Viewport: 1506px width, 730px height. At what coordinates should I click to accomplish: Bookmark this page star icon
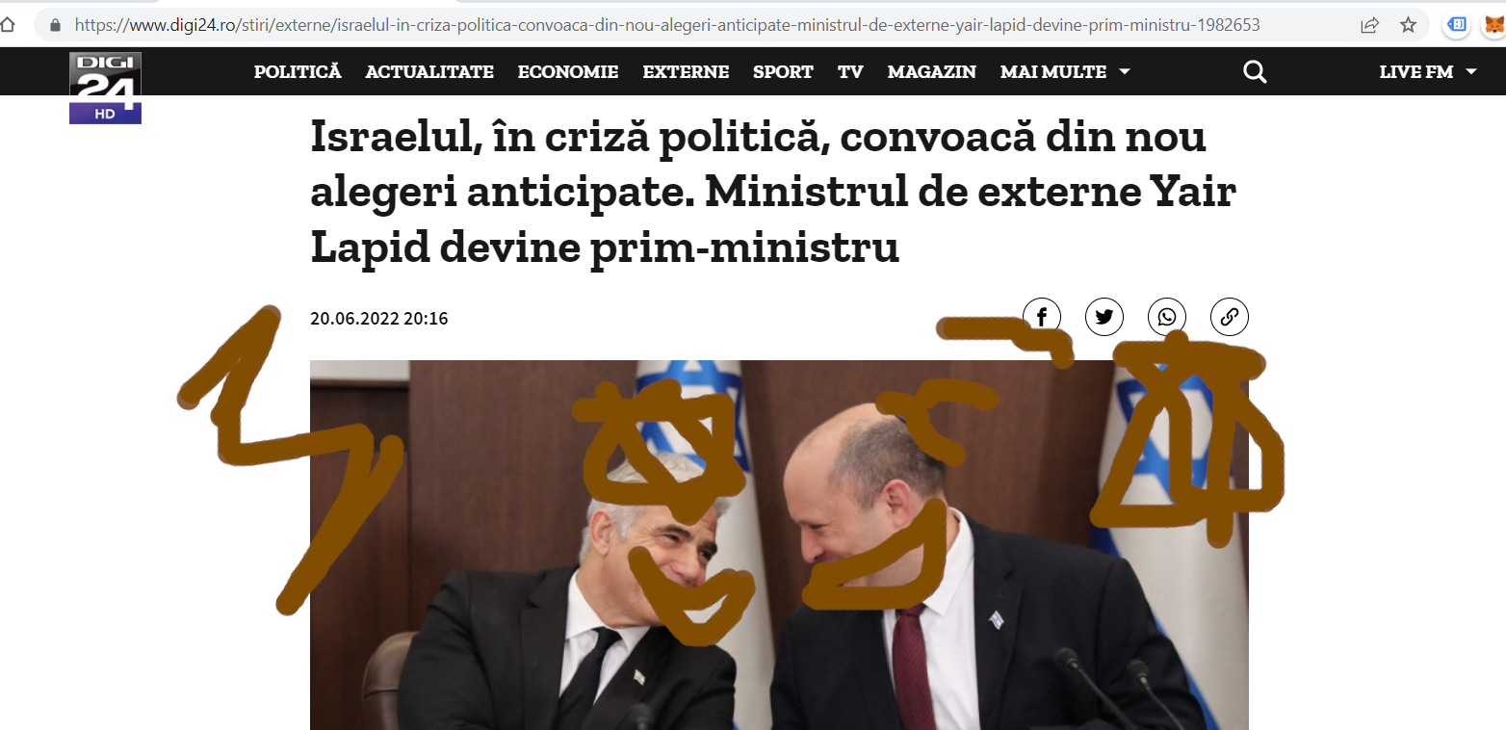tap(1408, 25)
